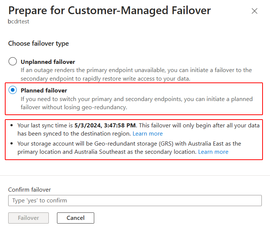Click the Unplanned failover description text

point(136,74)
